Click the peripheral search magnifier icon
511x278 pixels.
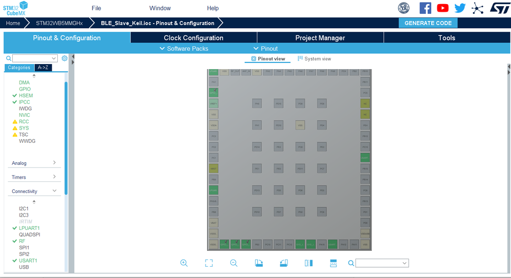pyautogui.click(x=9, y=58)
